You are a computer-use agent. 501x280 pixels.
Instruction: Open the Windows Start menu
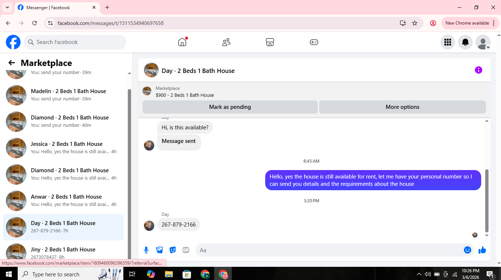[x=9, y=274]
